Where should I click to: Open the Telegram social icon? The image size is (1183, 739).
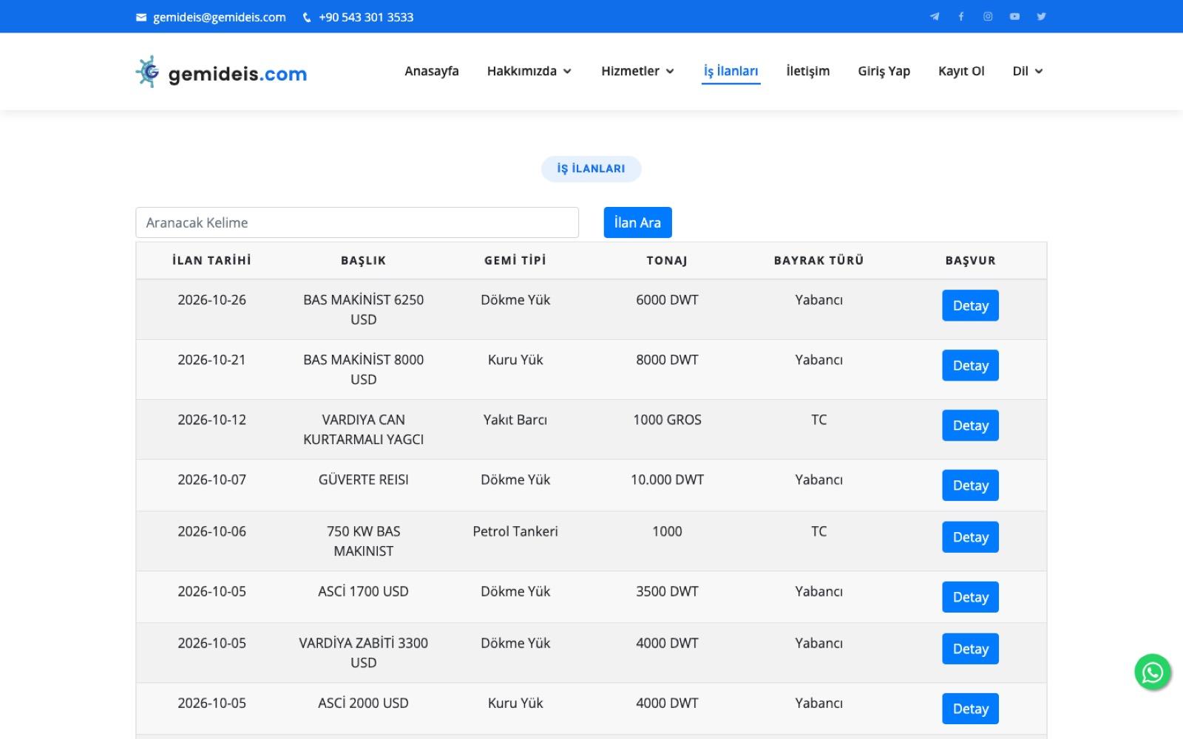935,16
